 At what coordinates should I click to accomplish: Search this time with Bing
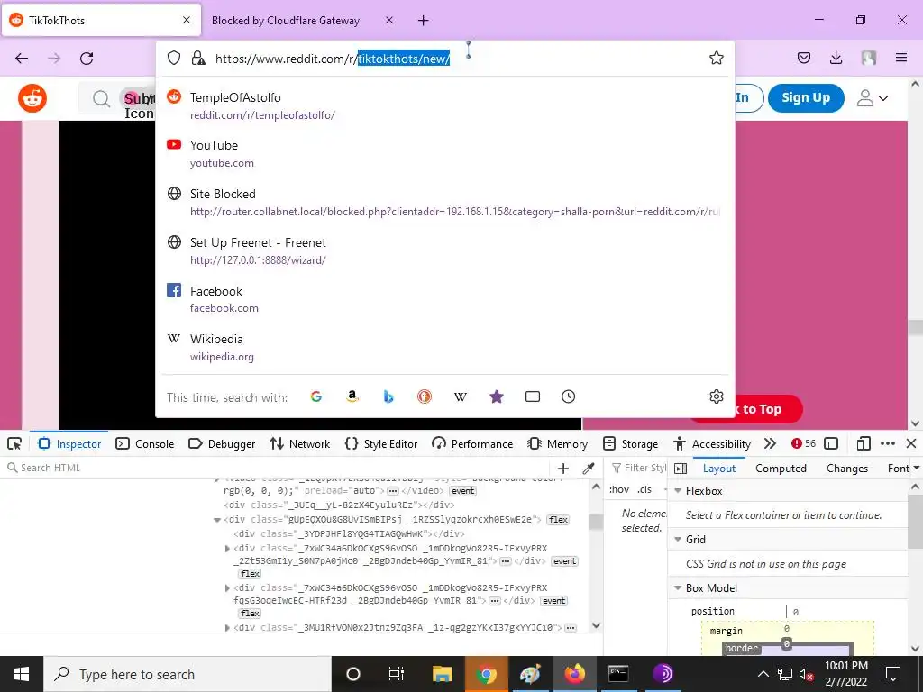click(388, 396)
